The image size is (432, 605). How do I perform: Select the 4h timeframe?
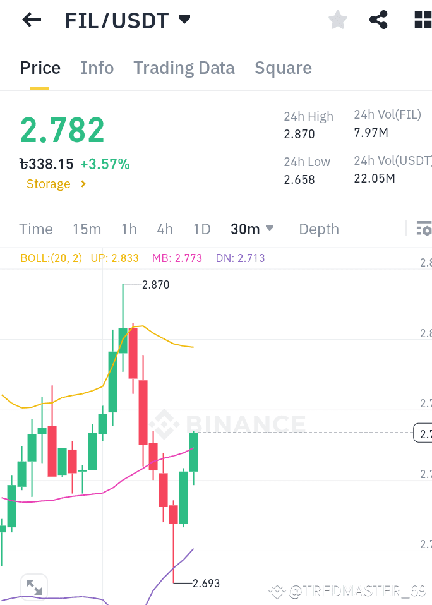[x=165, y=229]
